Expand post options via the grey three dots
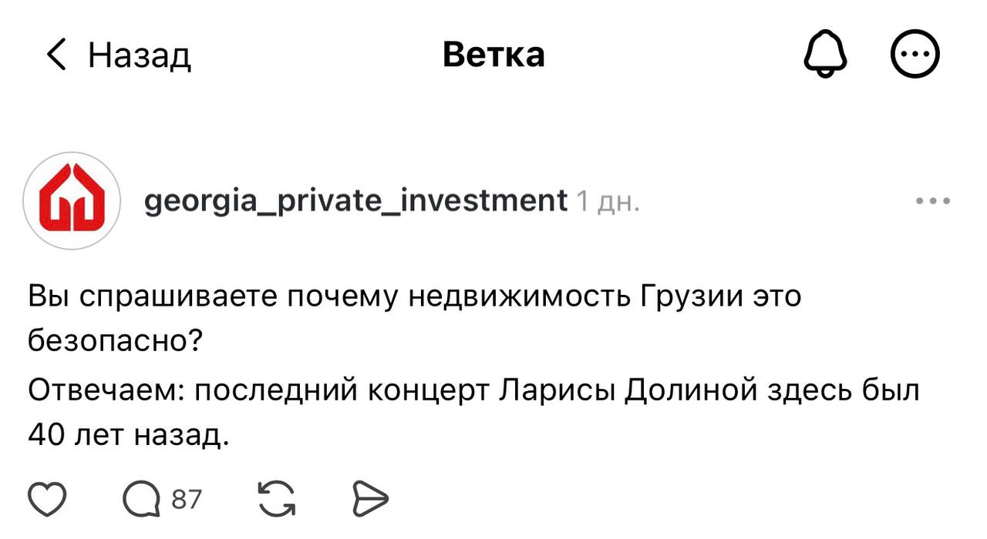 pos(934,201)
